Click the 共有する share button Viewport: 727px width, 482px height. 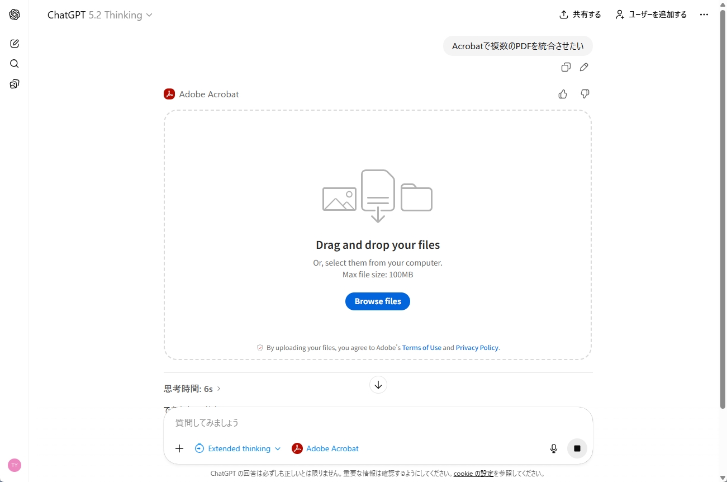(x=580, y=15)
